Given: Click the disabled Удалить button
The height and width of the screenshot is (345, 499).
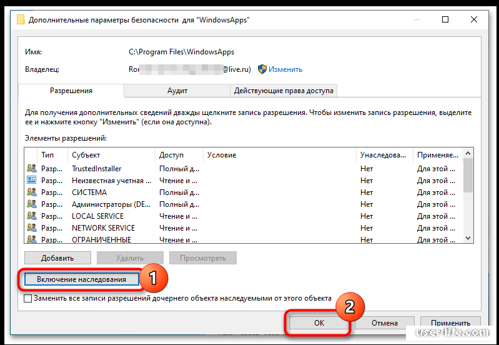Looking at the screenshot, I should click(130, 257).
